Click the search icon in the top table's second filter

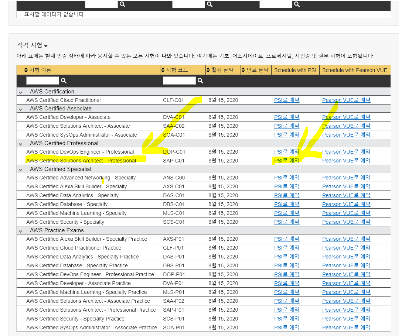coord(210,4)
